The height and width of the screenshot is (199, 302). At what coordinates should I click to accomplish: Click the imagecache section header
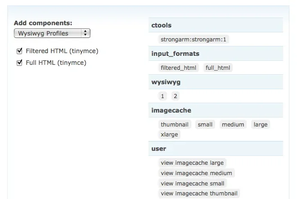tap(216, 110)
